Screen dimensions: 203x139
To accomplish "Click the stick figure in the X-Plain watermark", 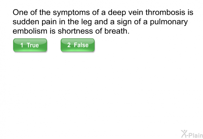I will (184, 134).
